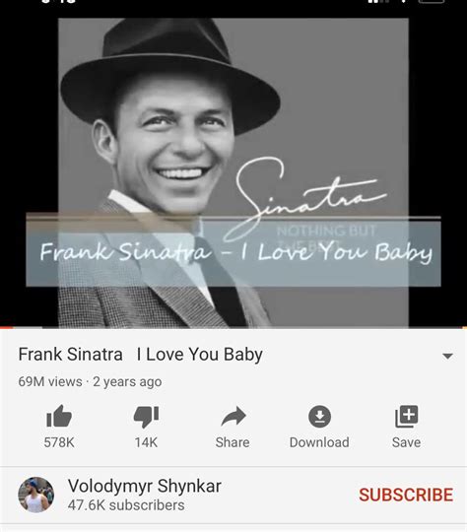Tap the signal strength bars in status bar
This screenshot has width=467, height=532.
pyautogui.click(x=378, y=1)
